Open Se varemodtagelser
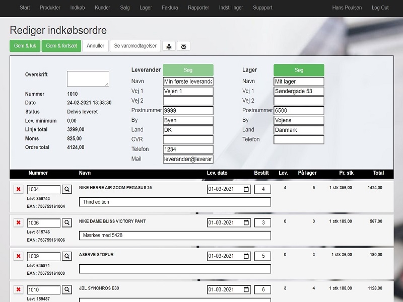The image size is (403, 302). (135, 46)
